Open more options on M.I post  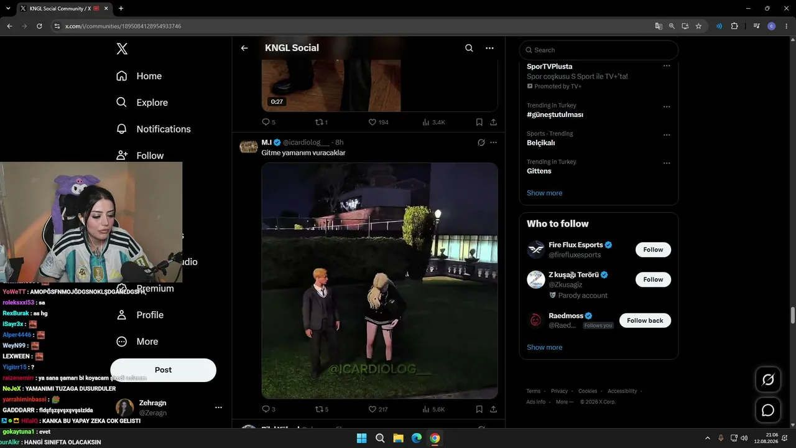coord(493,142)
